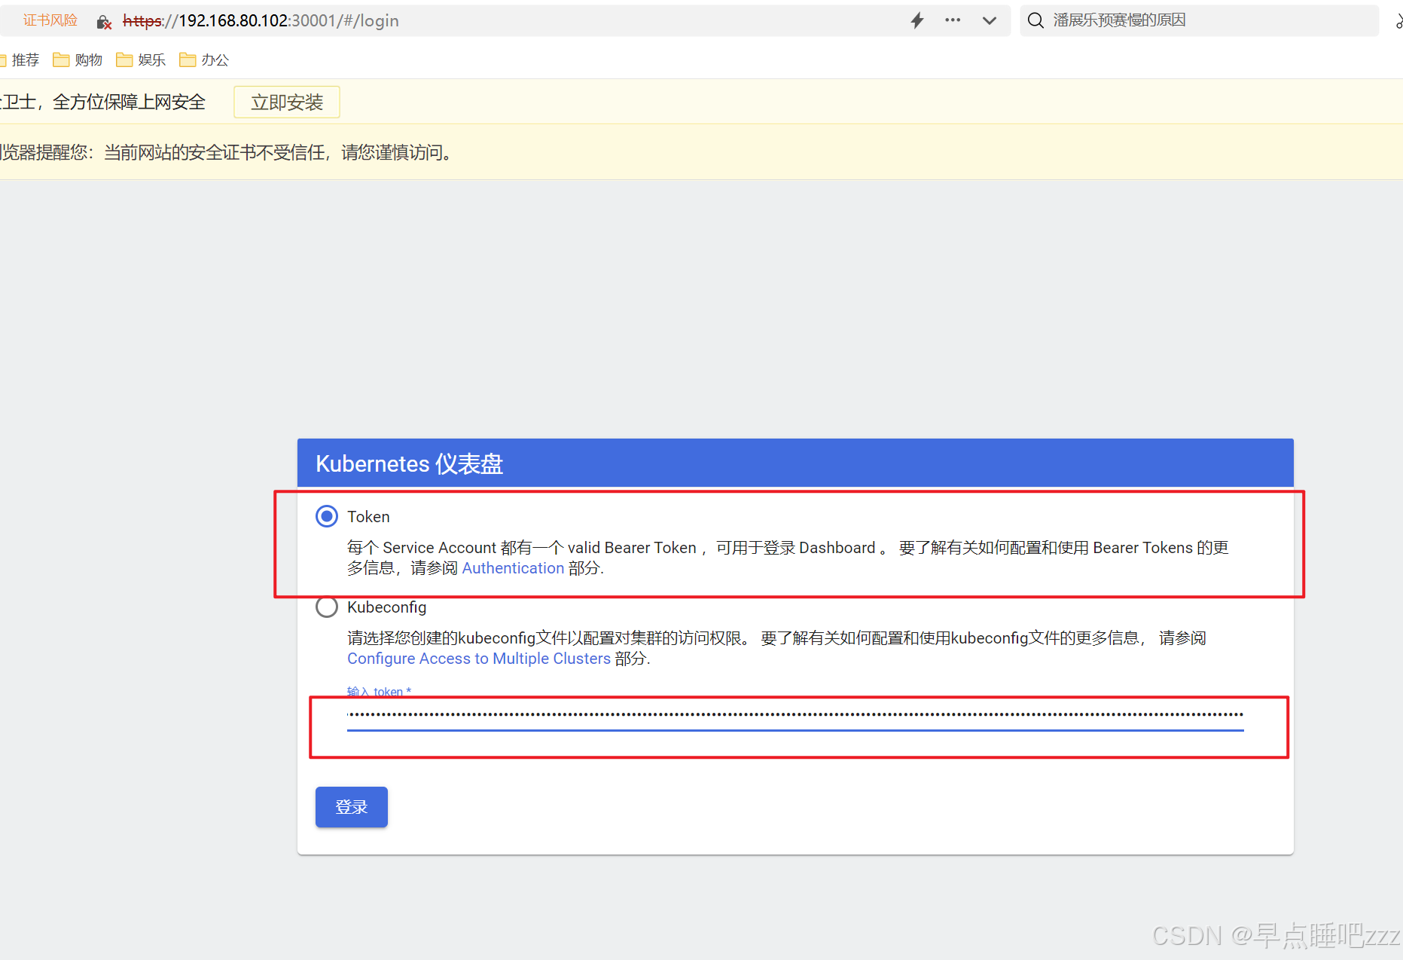Select the Token radio button
The width and height of the screenshot is (1403, 960).
(326, 516)
